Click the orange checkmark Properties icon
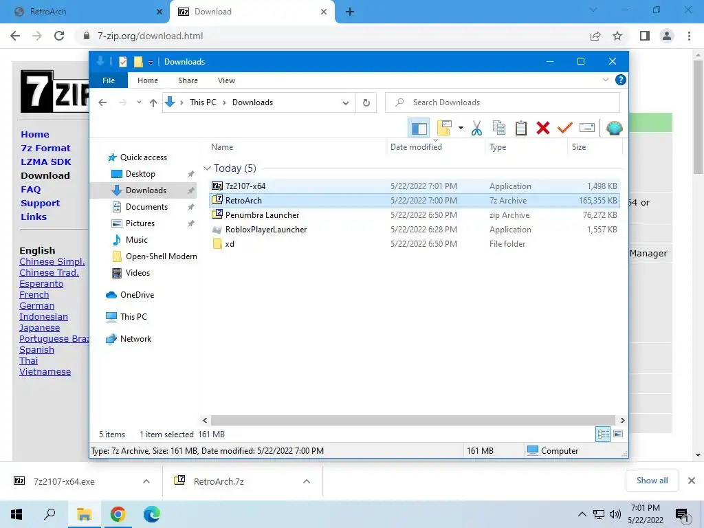 coord(565,128)
